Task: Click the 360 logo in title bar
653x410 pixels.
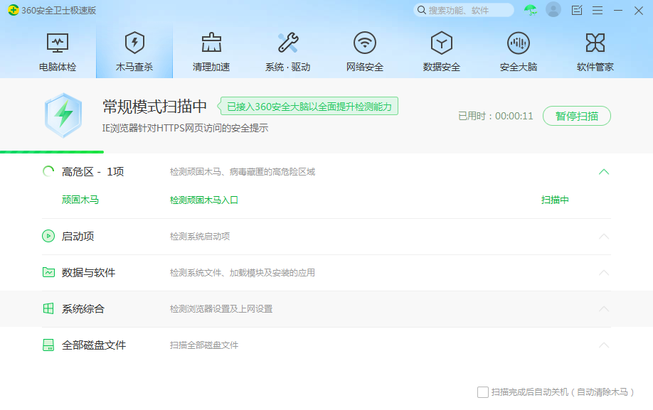Action: pos(14,10)
